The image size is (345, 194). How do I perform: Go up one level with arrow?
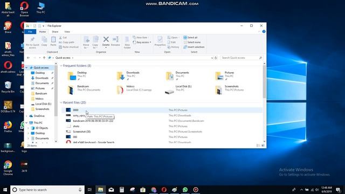pyautogui.click(x=44, y=58)
